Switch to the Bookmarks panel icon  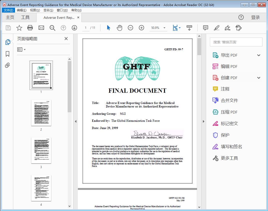[x=8, y=54]
